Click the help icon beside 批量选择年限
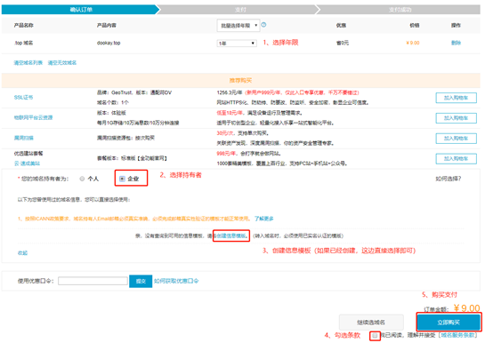The height and width of the screenshot is (343, 493). pos(263,25)
